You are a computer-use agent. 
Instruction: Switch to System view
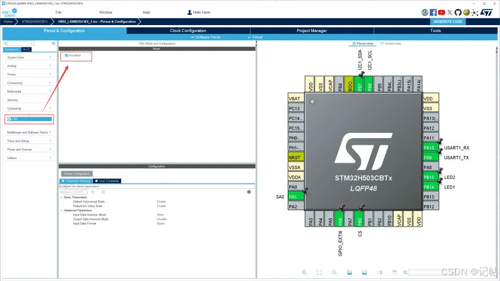click(x=390, y=43)
